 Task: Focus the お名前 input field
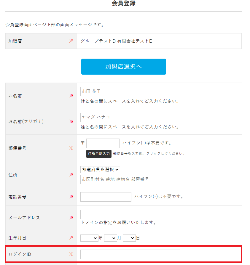(120, 91)
